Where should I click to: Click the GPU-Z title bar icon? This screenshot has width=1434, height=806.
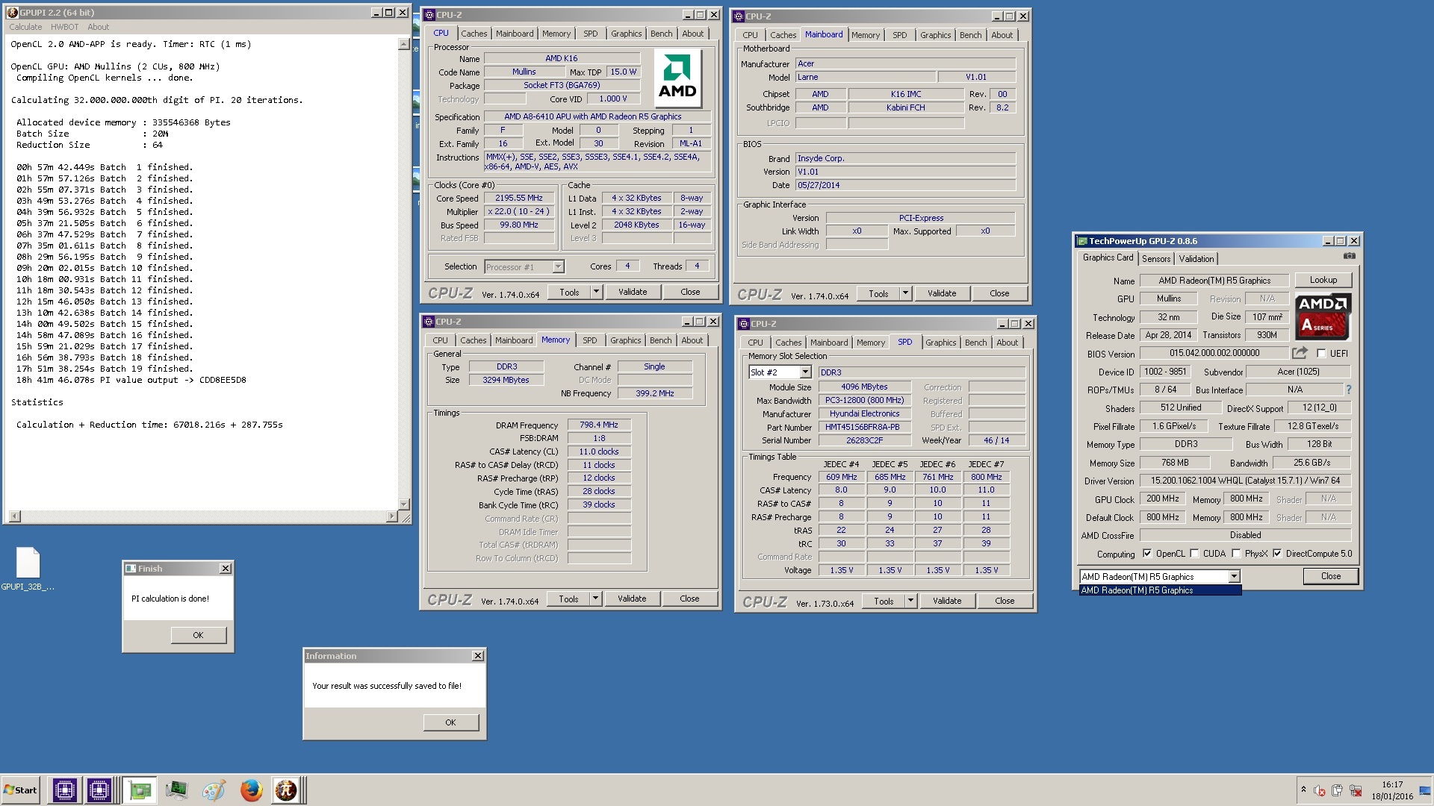(1081, 241)
